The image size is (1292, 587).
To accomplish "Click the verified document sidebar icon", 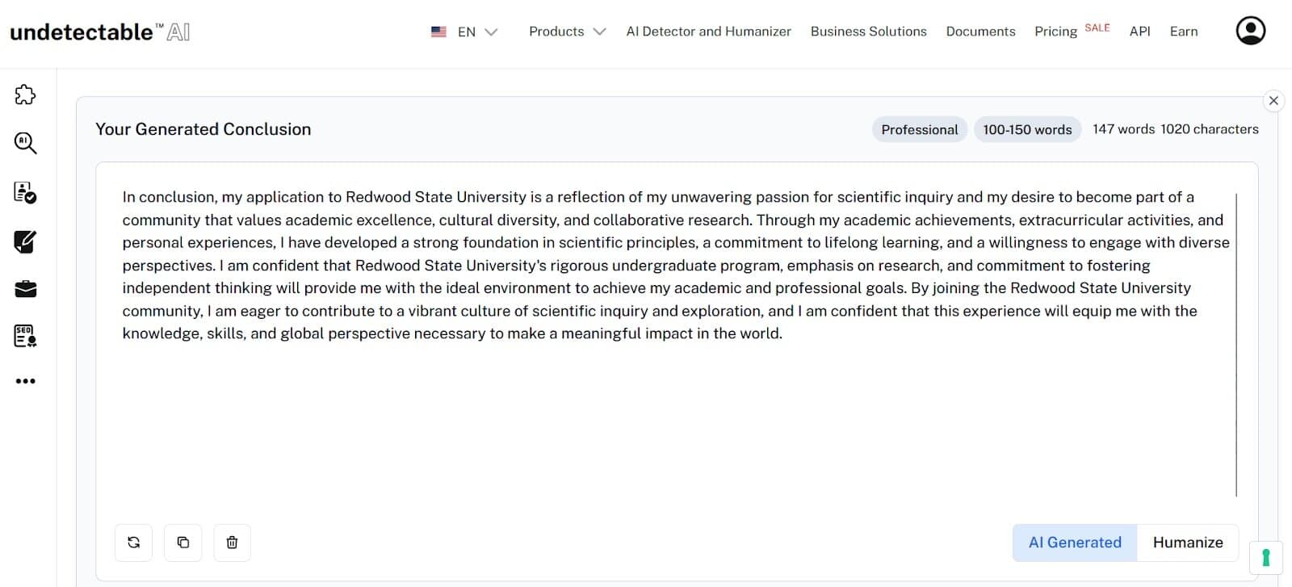I will [25, 192].
